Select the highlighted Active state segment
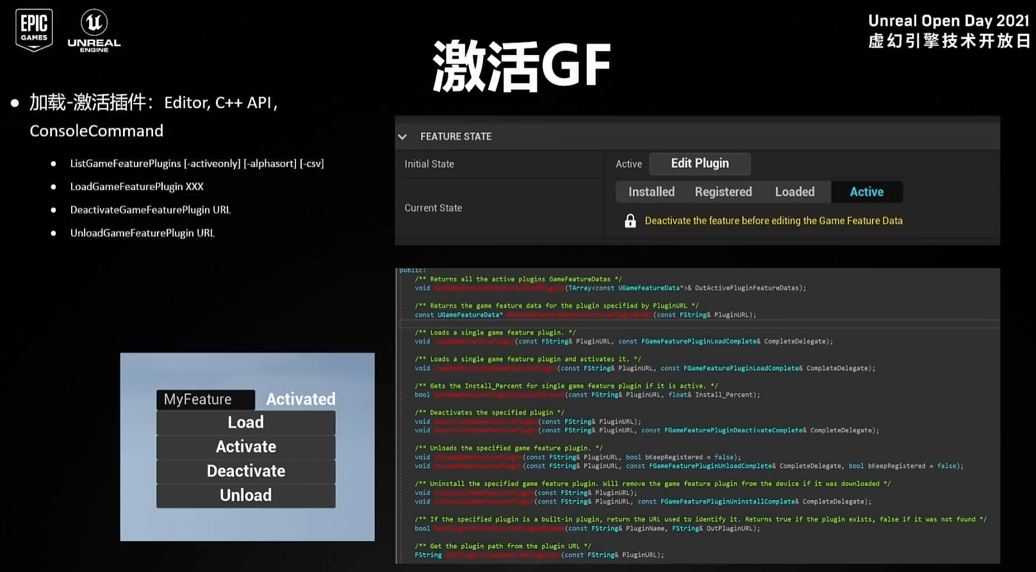This screenshot has height=572, width=1036. (866, 192)
